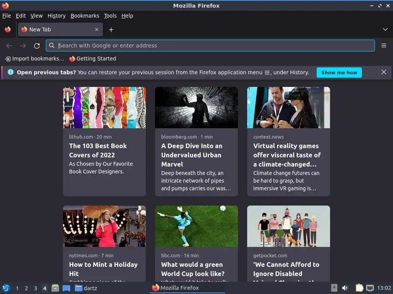Go forward one page

coord(23,46)
